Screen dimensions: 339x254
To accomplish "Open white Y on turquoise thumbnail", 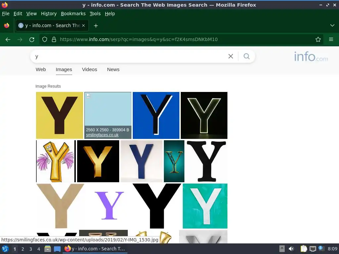I will [205, 206].
